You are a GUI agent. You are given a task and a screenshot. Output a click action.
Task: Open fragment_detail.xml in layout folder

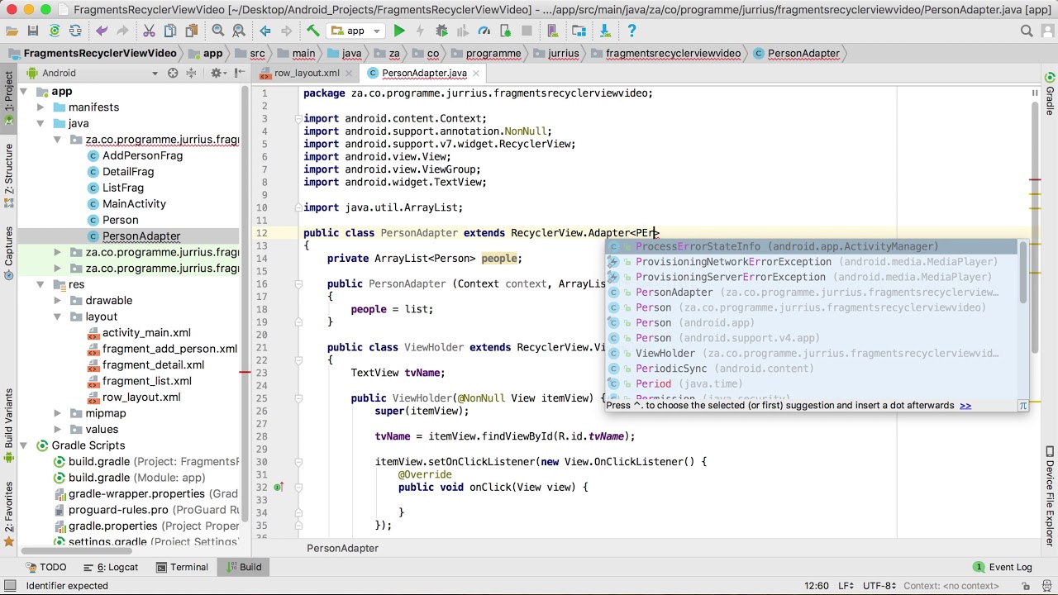click(x=153, y=364)
